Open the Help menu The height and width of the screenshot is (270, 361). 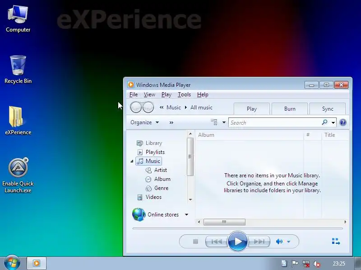pyautogui.click(x=203, y=94)
